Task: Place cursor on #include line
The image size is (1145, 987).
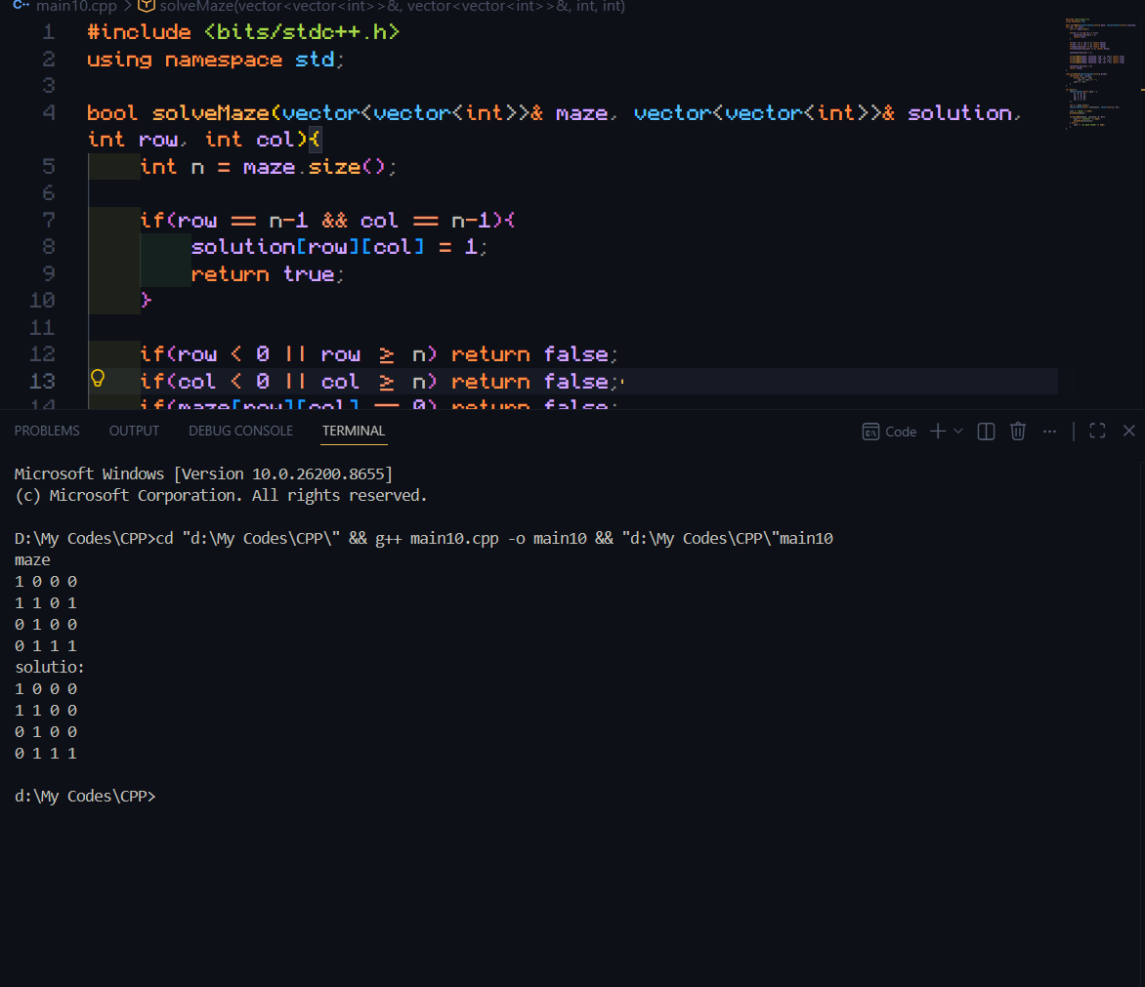Action: coord(243,32)
